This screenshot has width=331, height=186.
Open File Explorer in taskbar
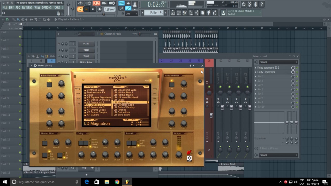coord(107,182)
